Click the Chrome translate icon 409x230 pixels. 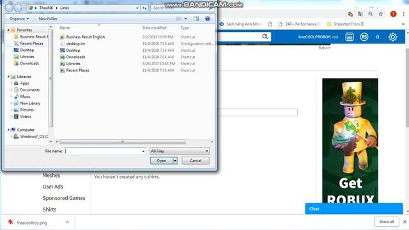(360, 14)
